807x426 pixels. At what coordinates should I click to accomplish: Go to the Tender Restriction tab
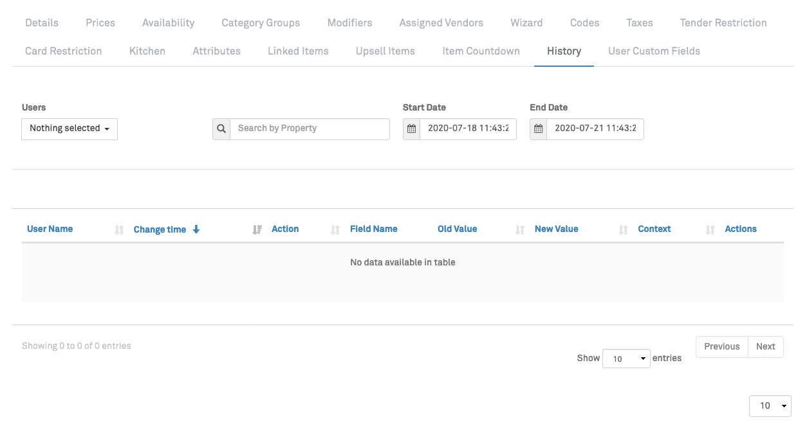(x=723, y=22)
